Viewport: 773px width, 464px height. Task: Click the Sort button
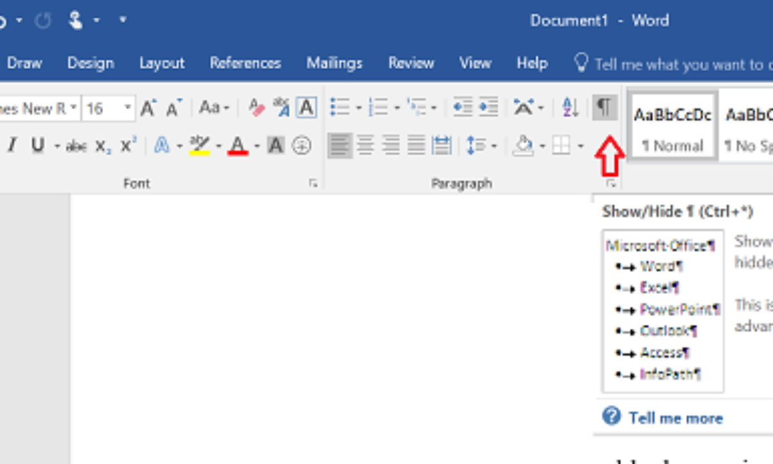[571, 108]
